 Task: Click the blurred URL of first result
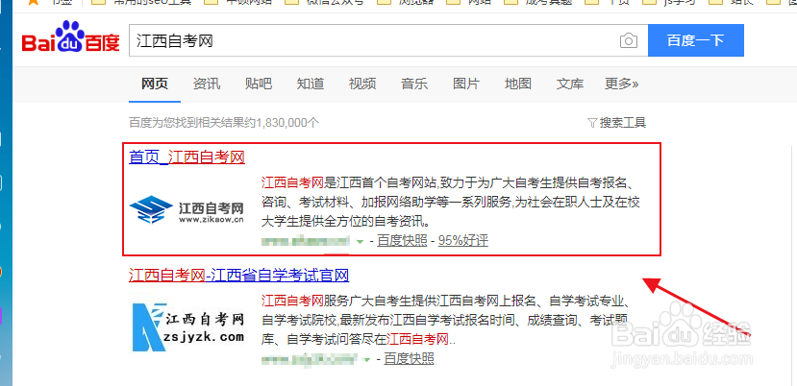point(306,241)
